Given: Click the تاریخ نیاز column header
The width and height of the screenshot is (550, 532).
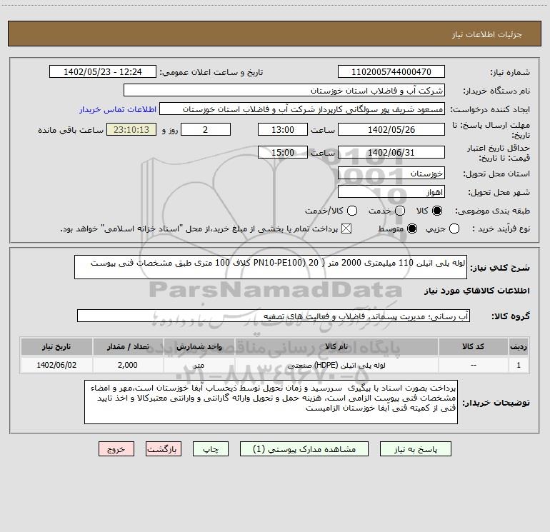Looking at the screenshot, I should click(56, 347).
